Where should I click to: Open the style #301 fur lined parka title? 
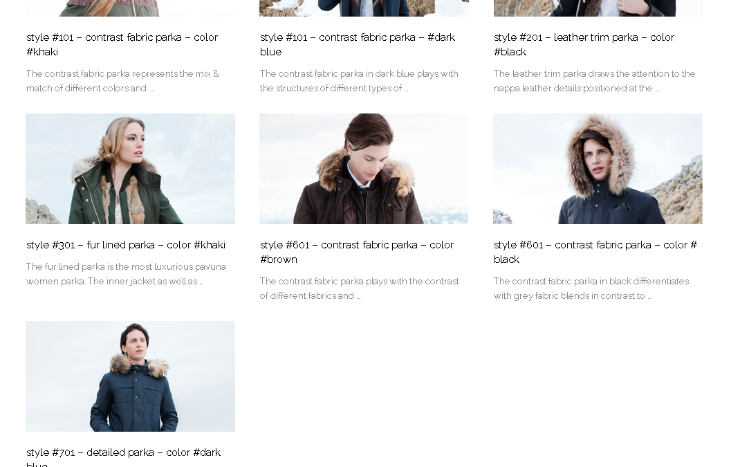[x=126, y=245]
